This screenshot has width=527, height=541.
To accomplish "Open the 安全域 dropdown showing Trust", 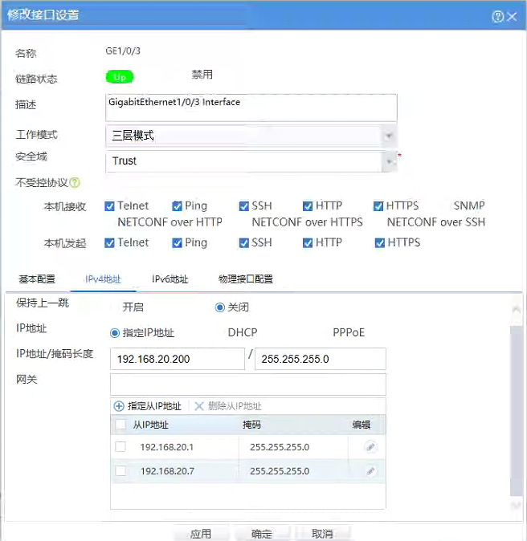I will tap(251, 161).
